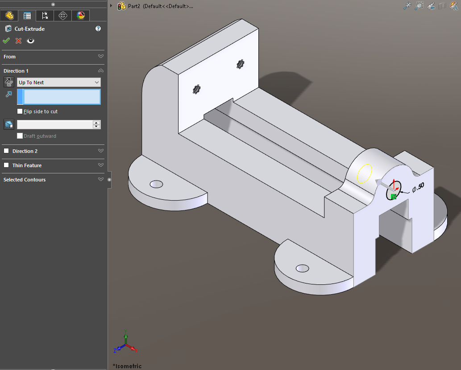Toggle Reverse Direction for Direction 1

[x=8, y=82]
